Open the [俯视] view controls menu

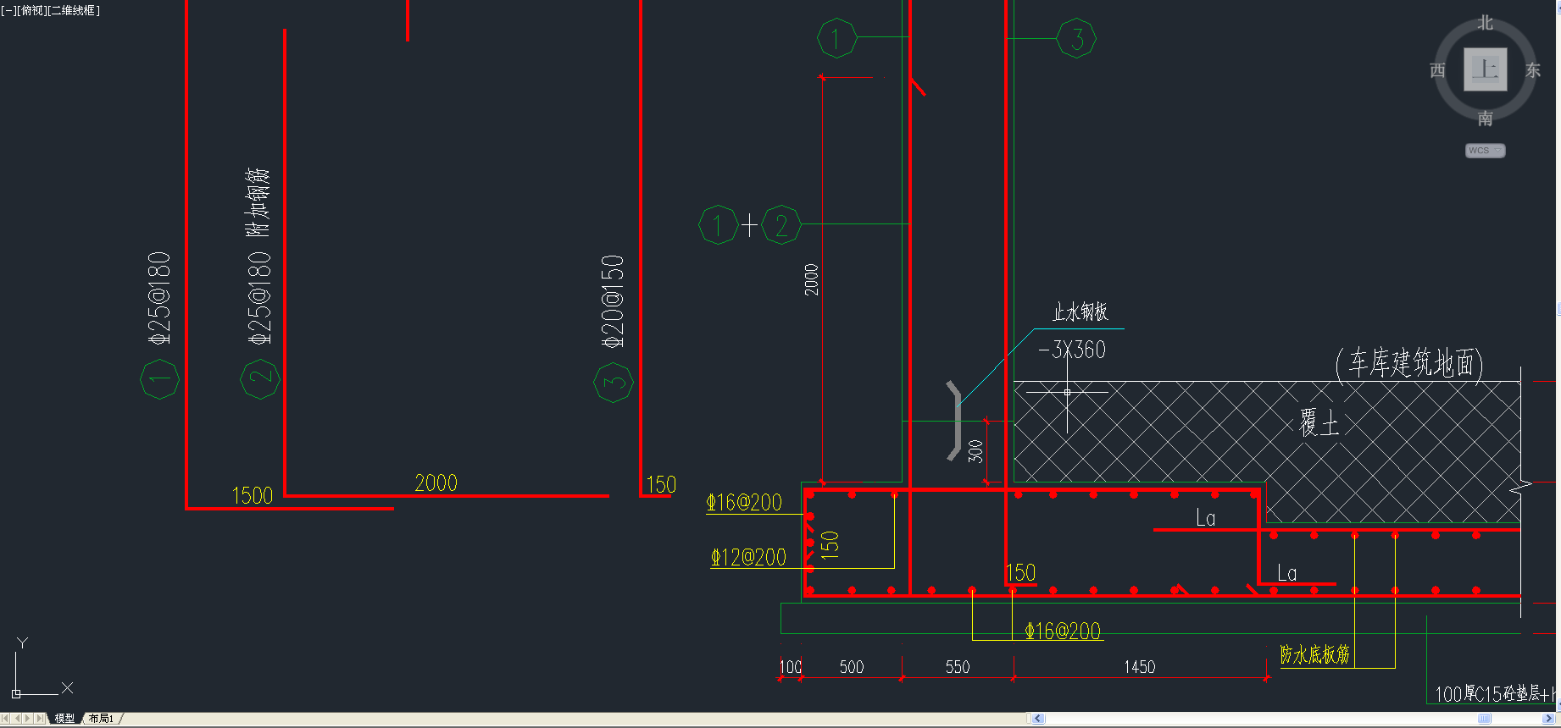point(31,10)
